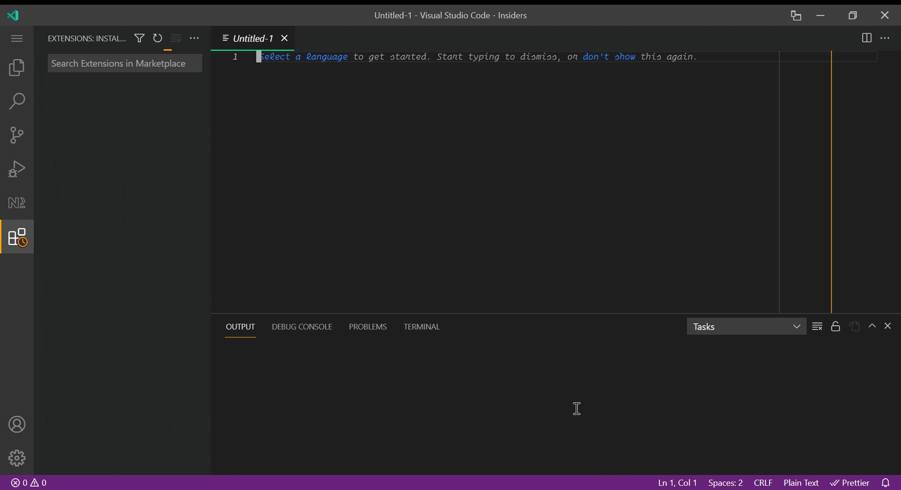The width and height of the screenshot is (901, 490).
Task: Switch to the Terminal tab
Action: pos(422,327)
